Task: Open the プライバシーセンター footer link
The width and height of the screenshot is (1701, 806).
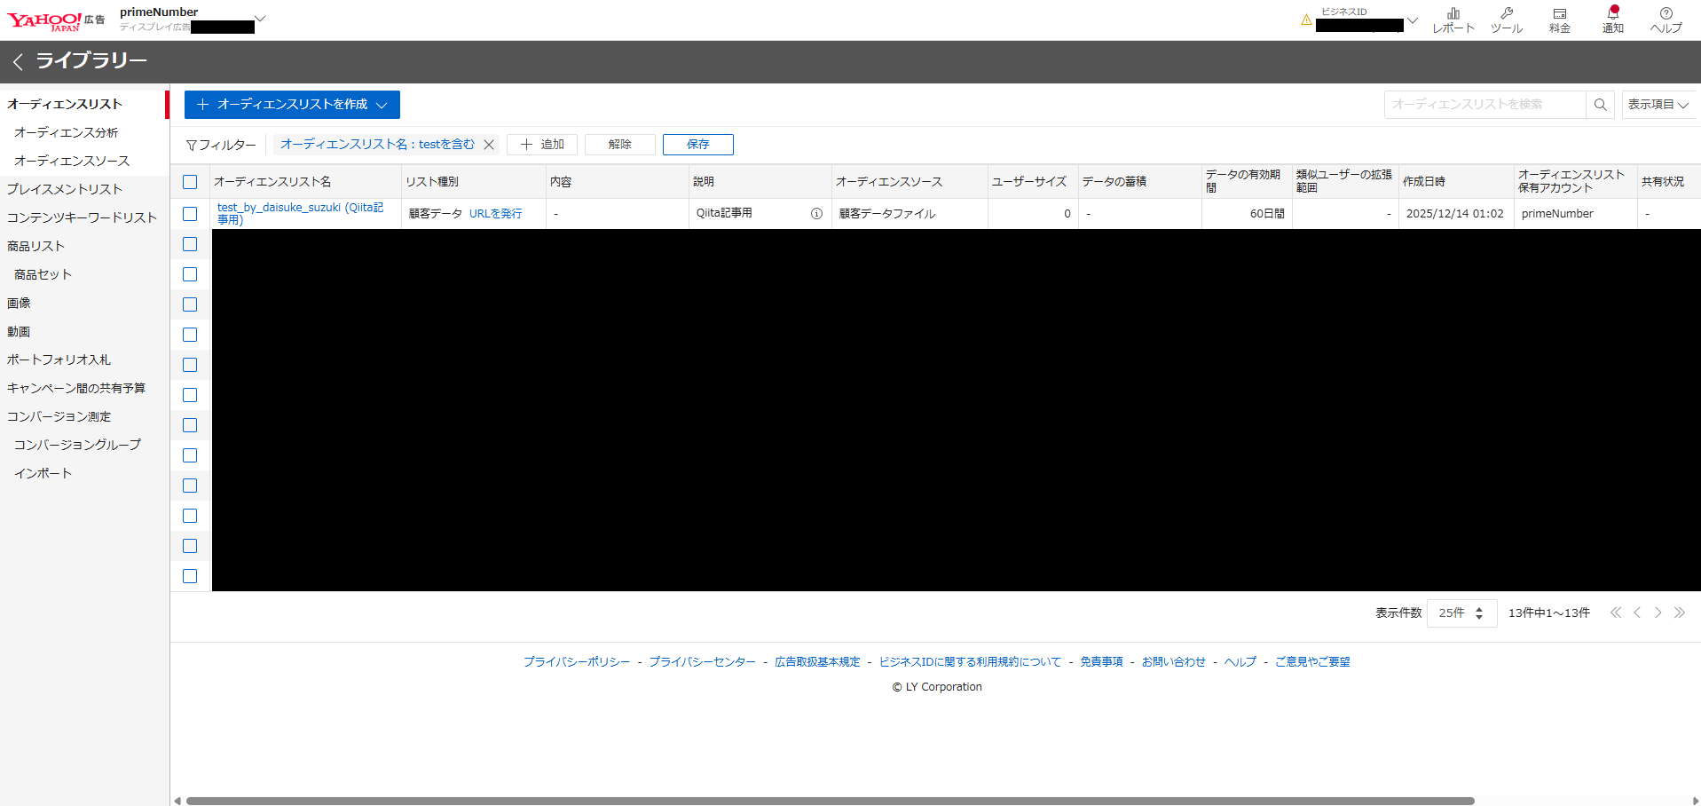Action: [x=702, y=662]
